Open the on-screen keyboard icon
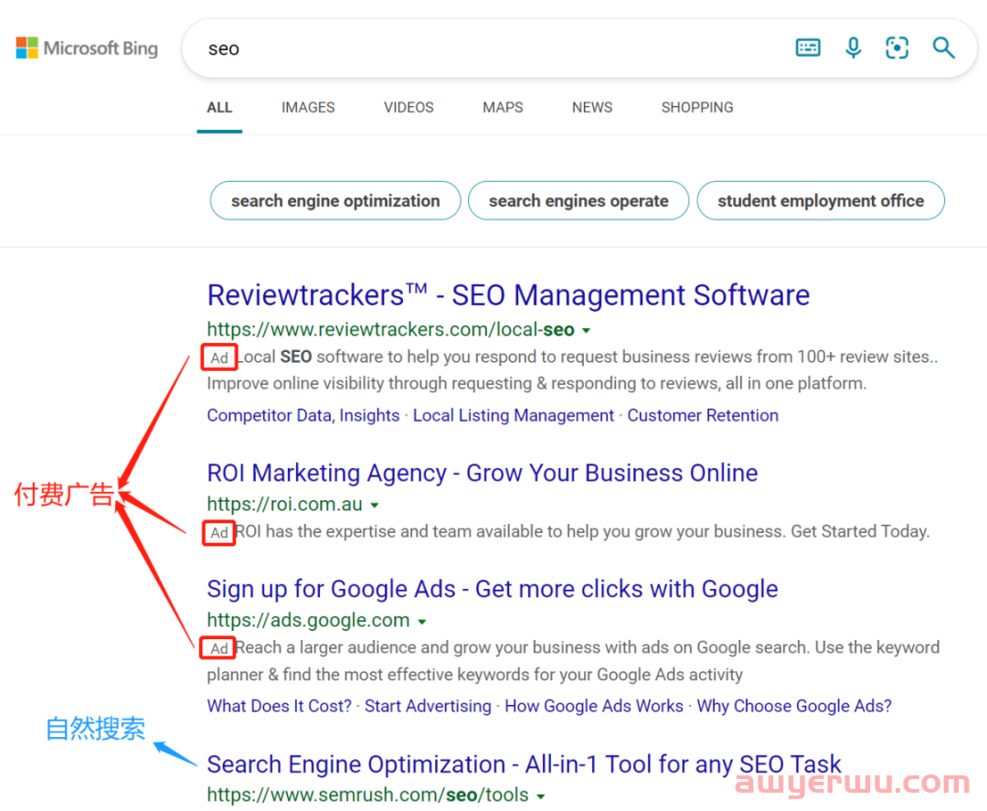 (808, 48)
